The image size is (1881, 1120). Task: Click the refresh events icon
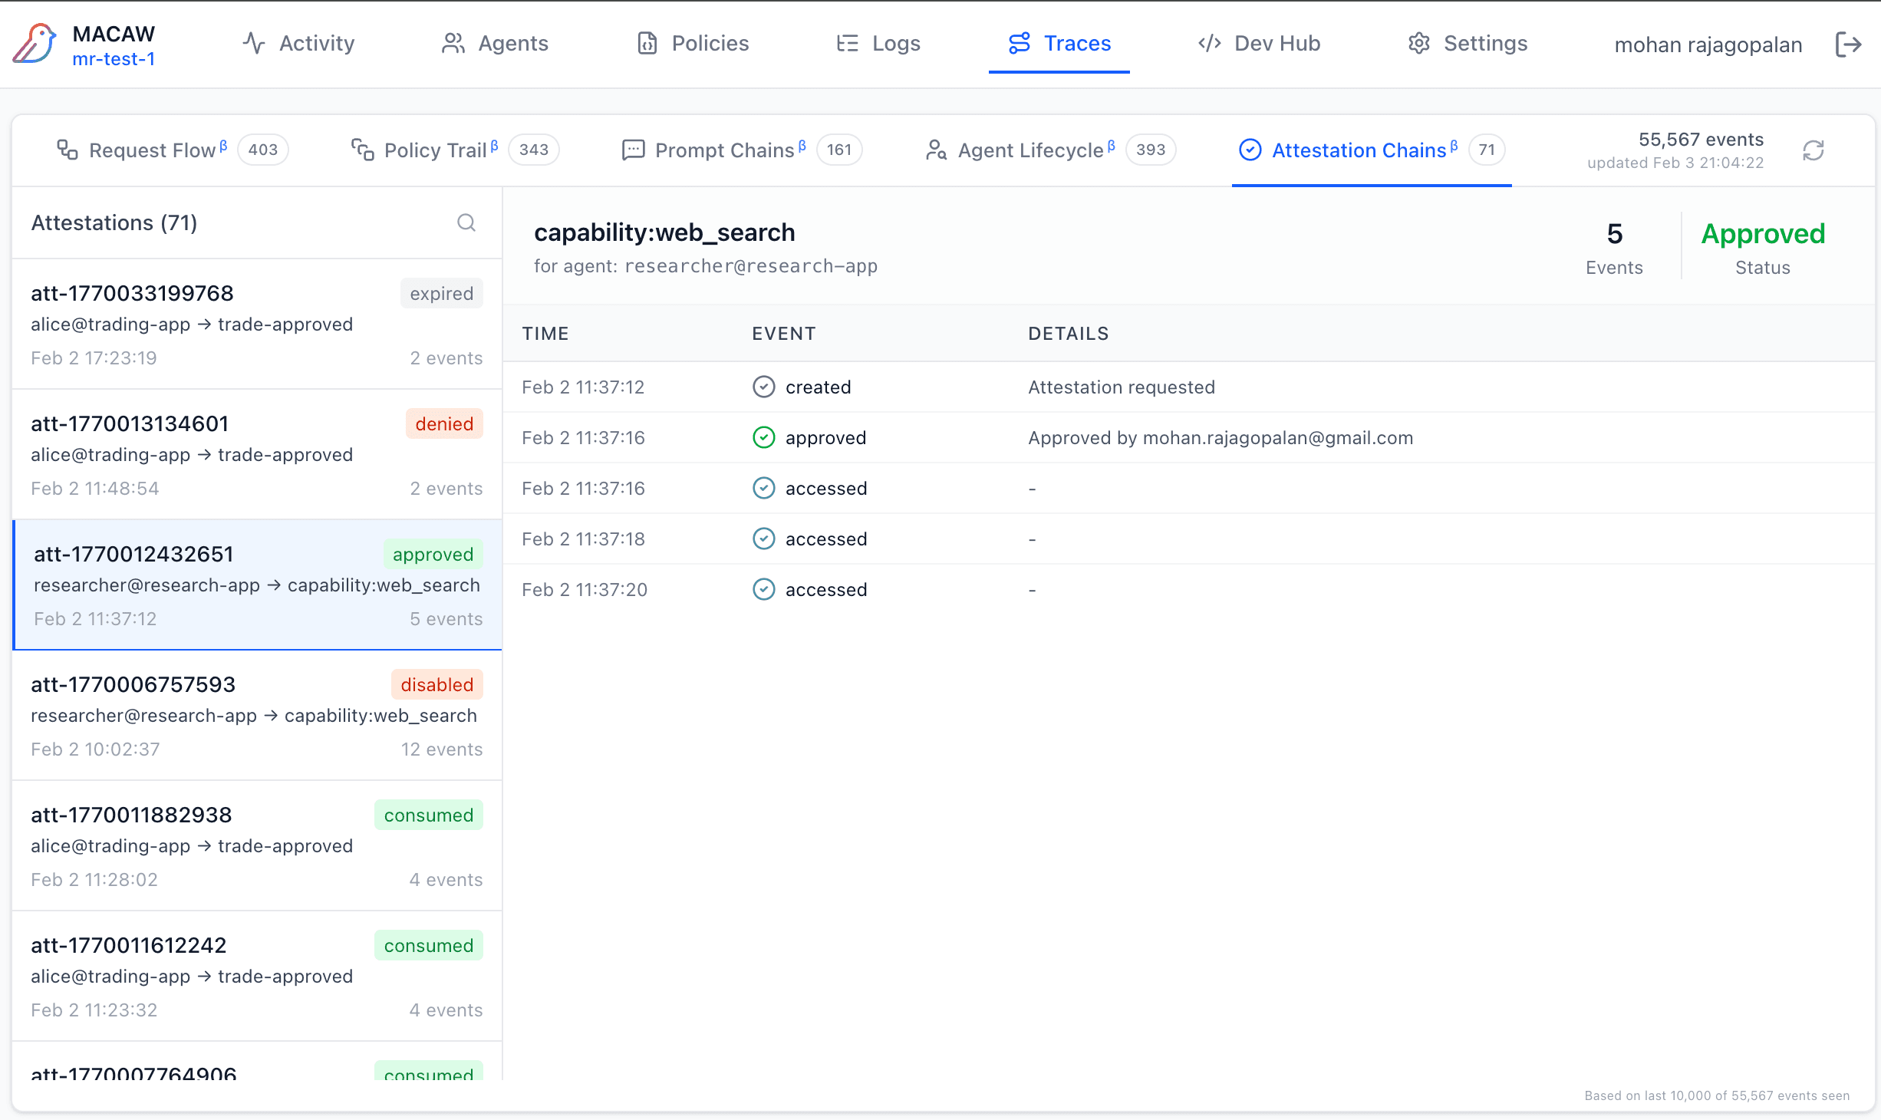tap(1813, 150)
